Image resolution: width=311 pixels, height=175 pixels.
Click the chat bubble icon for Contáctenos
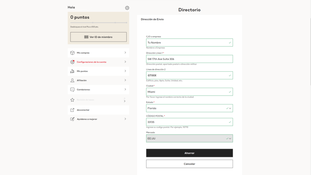72,90
